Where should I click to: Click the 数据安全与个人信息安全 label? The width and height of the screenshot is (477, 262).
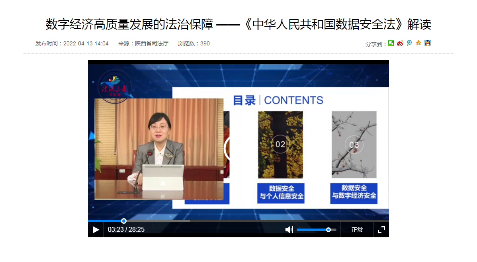281,192
